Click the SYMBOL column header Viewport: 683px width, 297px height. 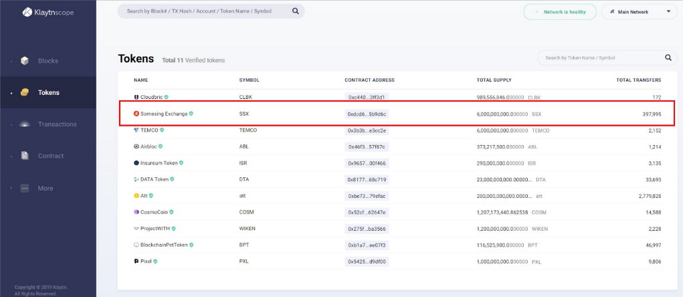click(249, 80)
